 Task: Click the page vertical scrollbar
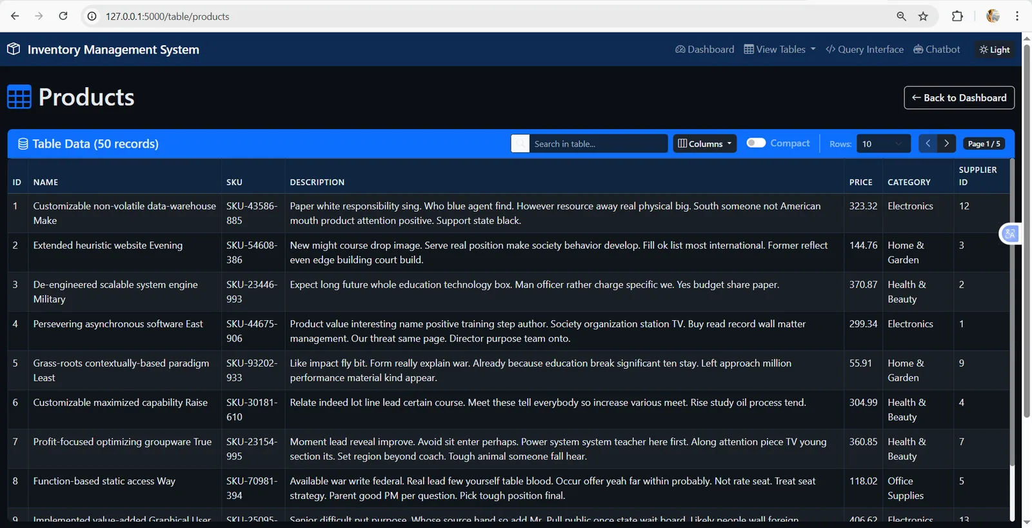coord(1027,232)
